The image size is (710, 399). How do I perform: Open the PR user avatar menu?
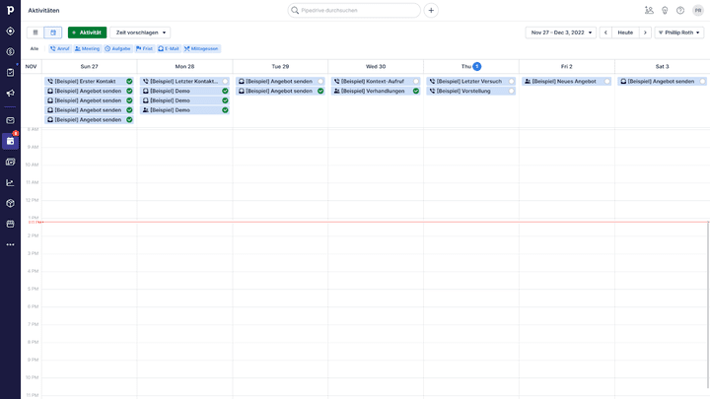point(698,11)
